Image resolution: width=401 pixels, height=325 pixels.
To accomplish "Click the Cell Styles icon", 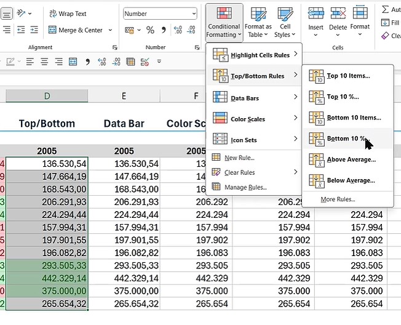I will pyautogui.click(x=285, y=22).
